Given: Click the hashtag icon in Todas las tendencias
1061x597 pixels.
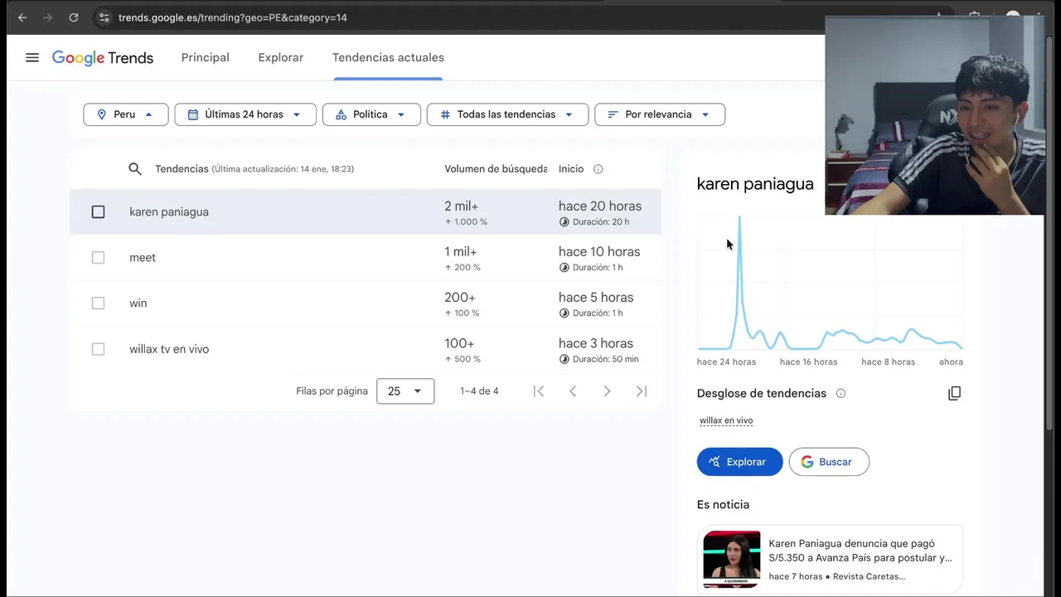Looking at the screenshot, I should click(x=445, y=114).
